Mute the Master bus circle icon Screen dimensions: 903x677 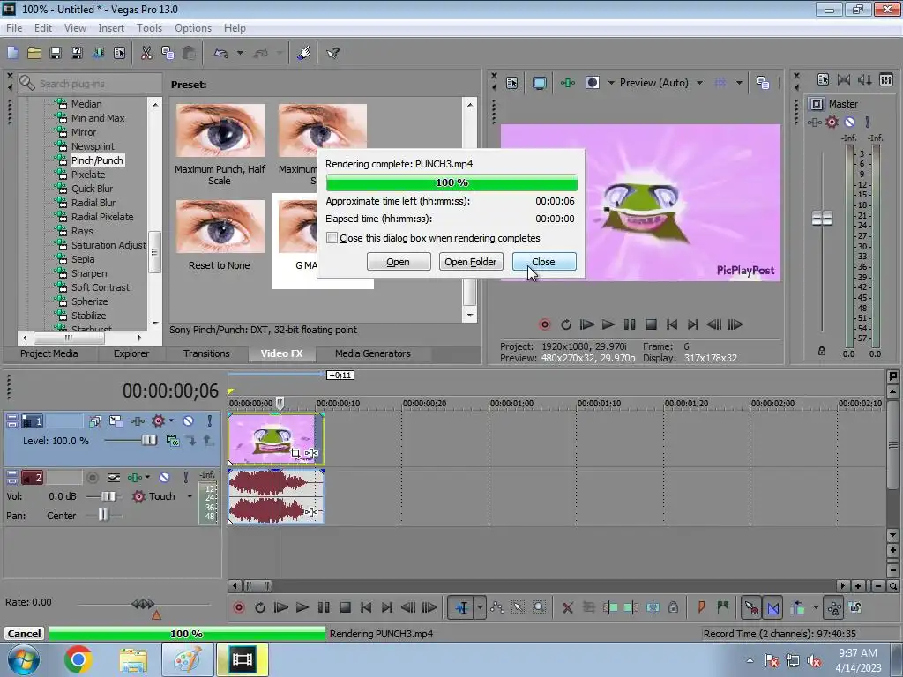click(x=849, y=122)
